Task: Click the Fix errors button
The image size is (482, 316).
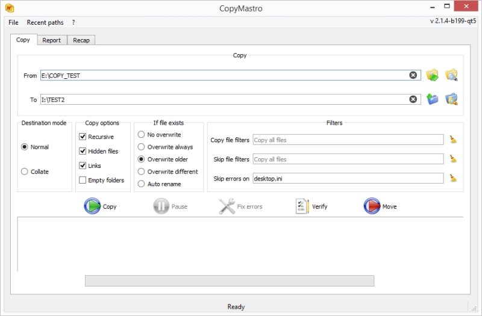Action: pyautogui.click(x=240, y=206)
